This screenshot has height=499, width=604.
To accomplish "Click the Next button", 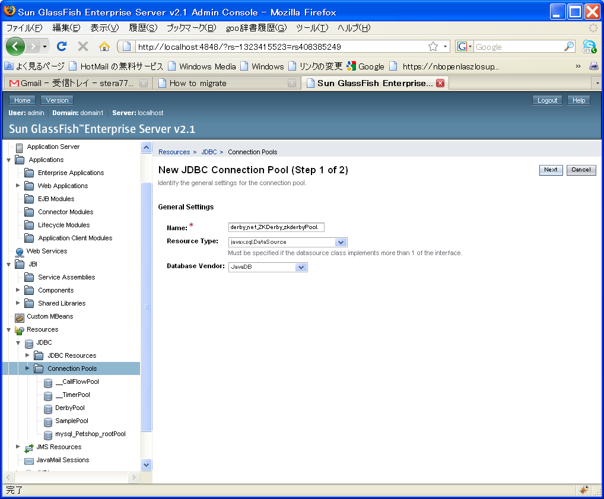I will click(551, 170).
